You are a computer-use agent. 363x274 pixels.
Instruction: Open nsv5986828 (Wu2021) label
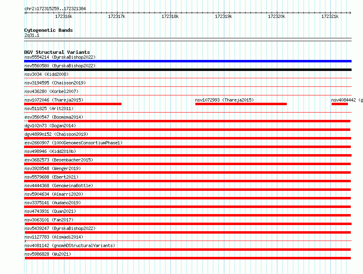coord(48,254)
